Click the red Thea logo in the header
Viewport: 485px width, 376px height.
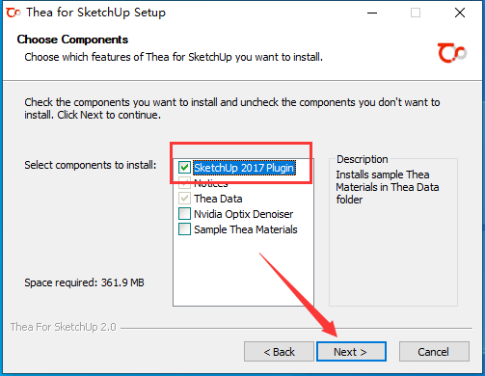(451, 53)
